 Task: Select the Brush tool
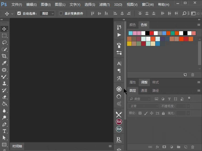coord(4,77)
